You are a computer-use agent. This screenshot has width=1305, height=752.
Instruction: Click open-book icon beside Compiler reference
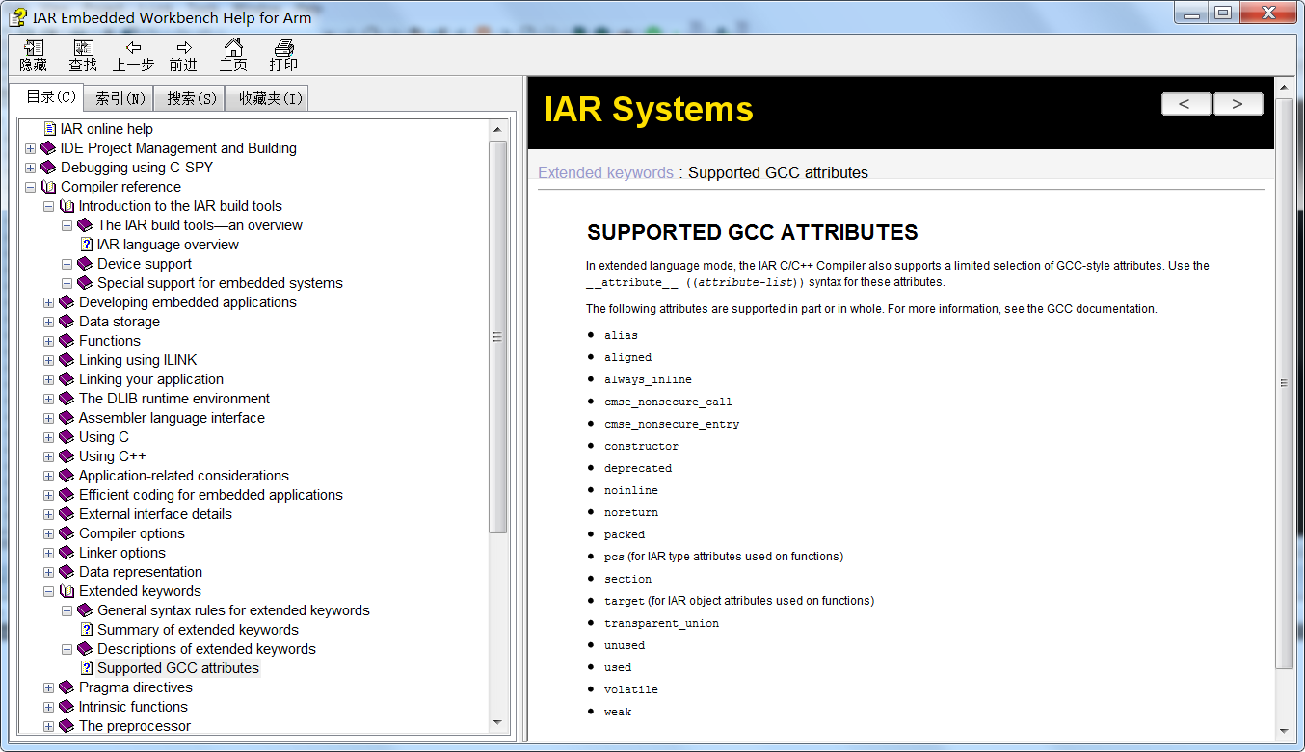coord(48,187)
